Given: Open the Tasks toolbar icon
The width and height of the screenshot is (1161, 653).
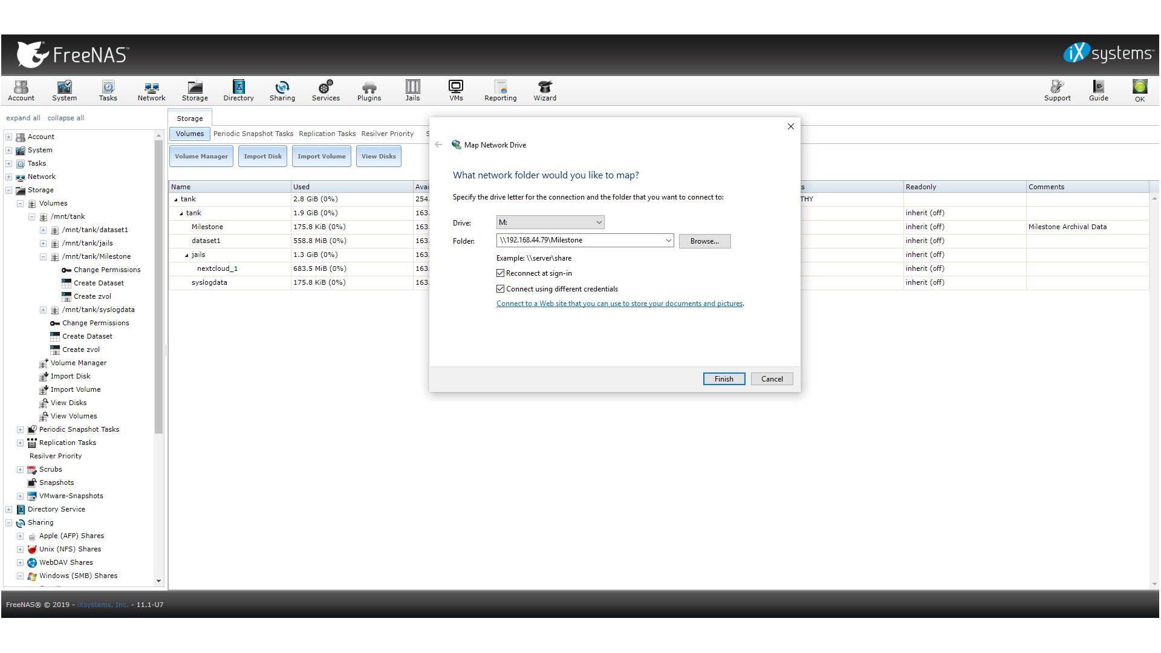Looking at the screenshot, I should pyautogui.click(x=108, y=91).
